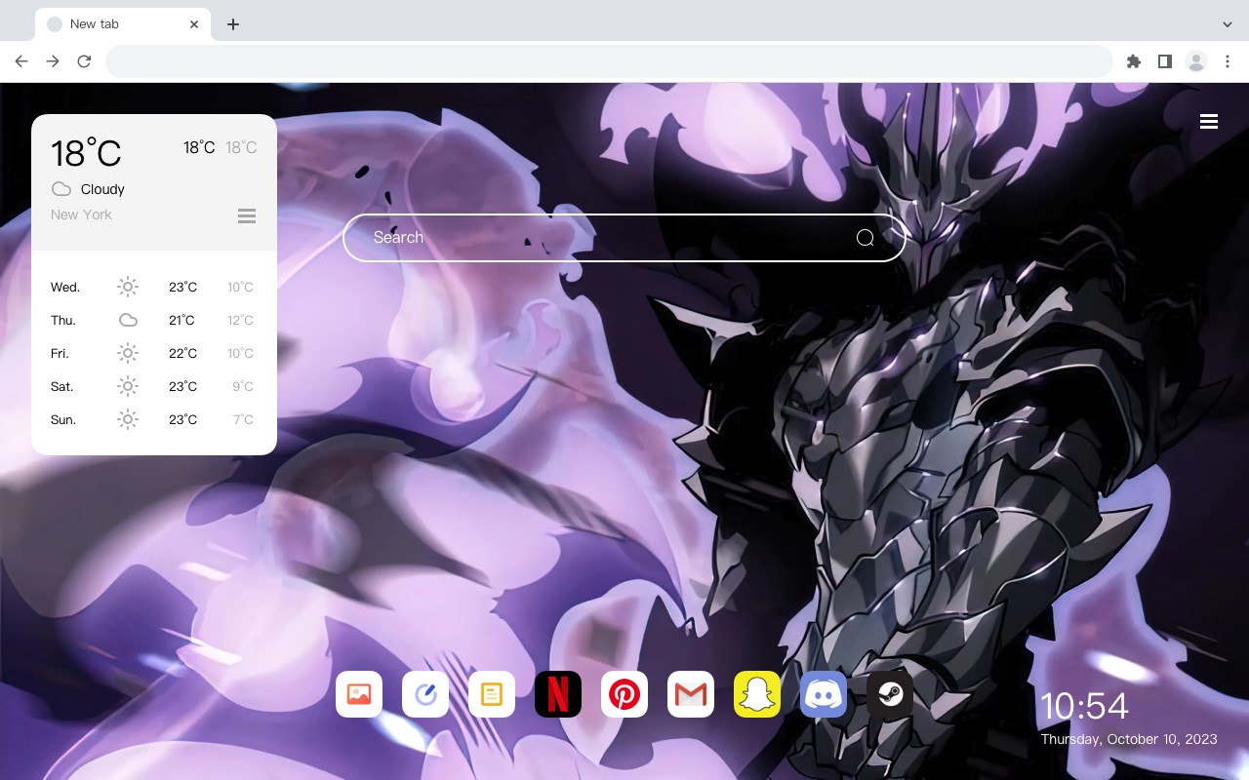Click Saturday's 9°C low temperature
The height and width of the screenshot is (780, 1249).
(x=243, y=386)
